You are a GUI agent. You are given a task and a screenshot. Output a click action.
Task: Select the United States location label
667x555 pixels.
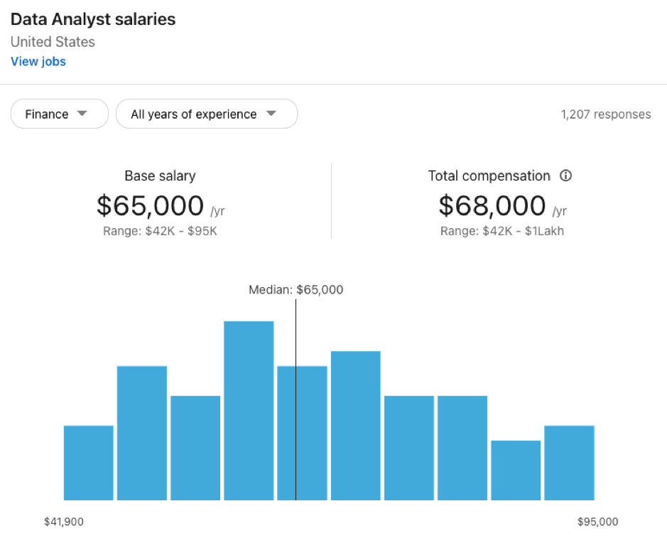click(x=52, y=42)
